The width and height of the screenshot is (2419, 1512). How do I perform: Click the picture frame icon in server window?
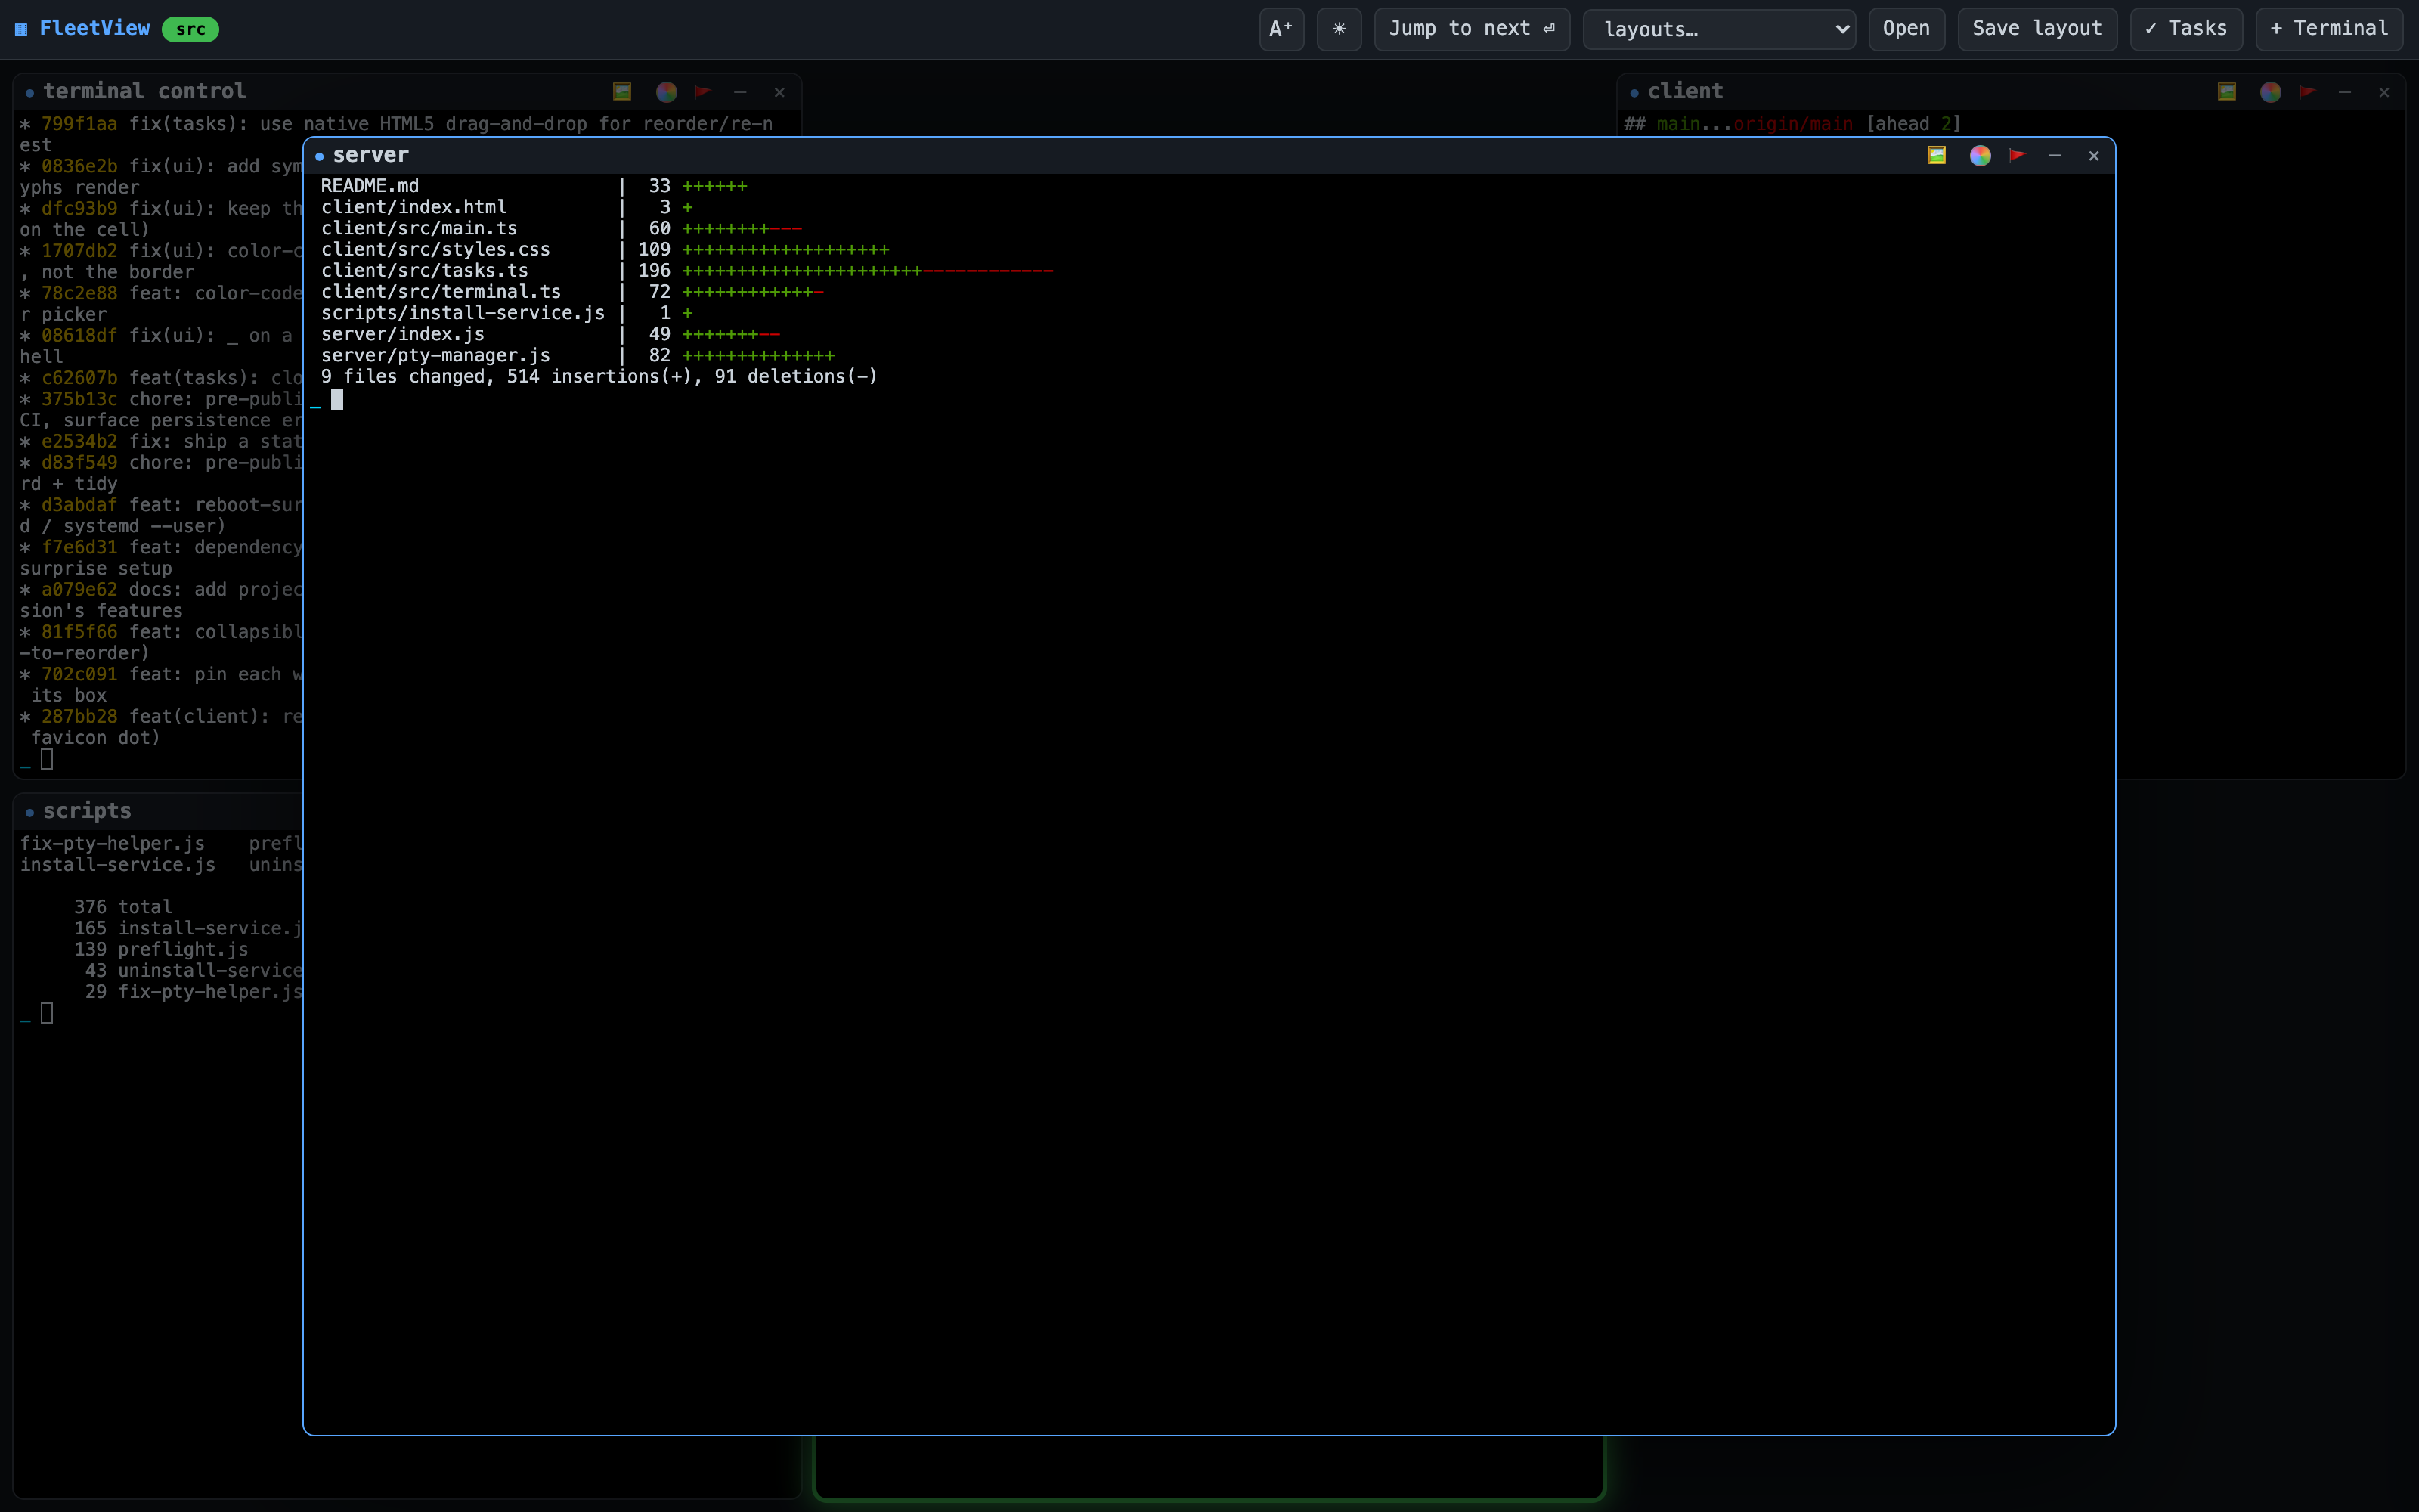point(1936,155)
